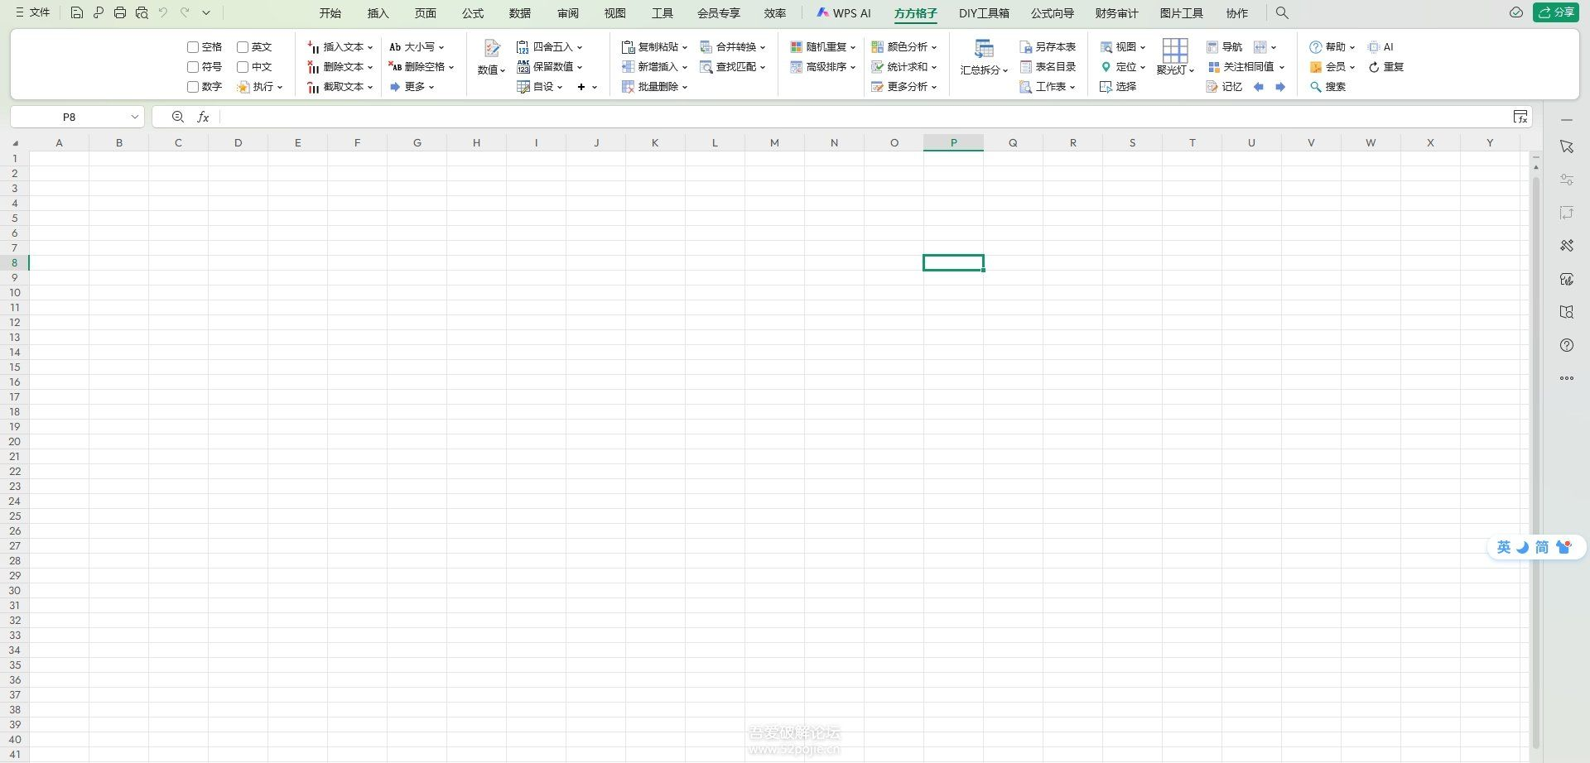Check the 中文 checkbox
This screenshot has height=763, width=1590.
click(243, 67)
